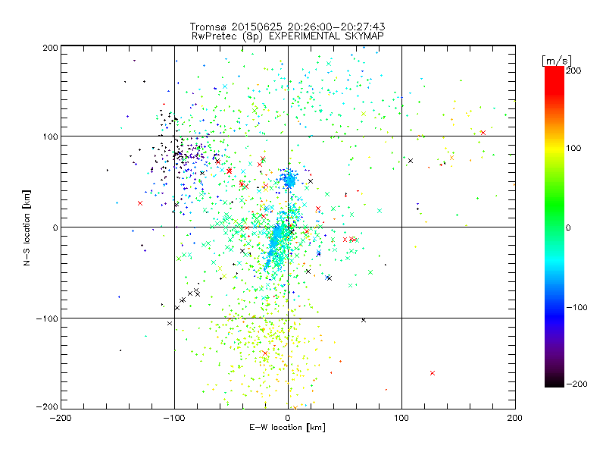Pick the cyan band of the velocity colorbar

tap(554, 260)
